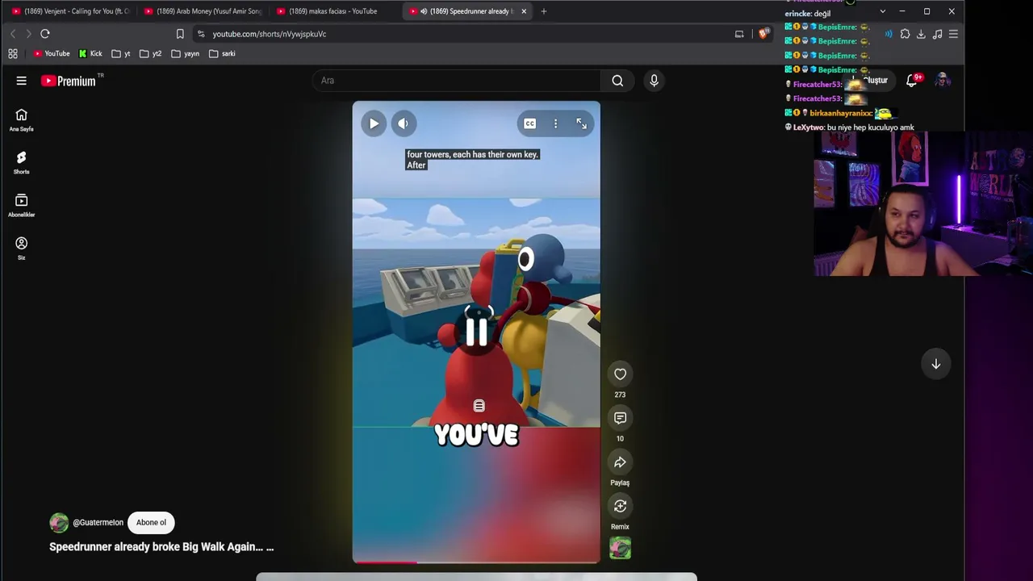The width and height of the screenshot is (1033, 581).
Task: Select the youtube.com/shorts URL in address bar
Action: click(270, 34)
